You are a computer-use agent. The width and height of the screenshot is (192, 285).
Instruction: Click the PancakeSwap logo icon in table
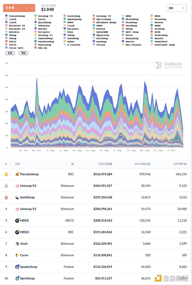click(x=17, y=174)
